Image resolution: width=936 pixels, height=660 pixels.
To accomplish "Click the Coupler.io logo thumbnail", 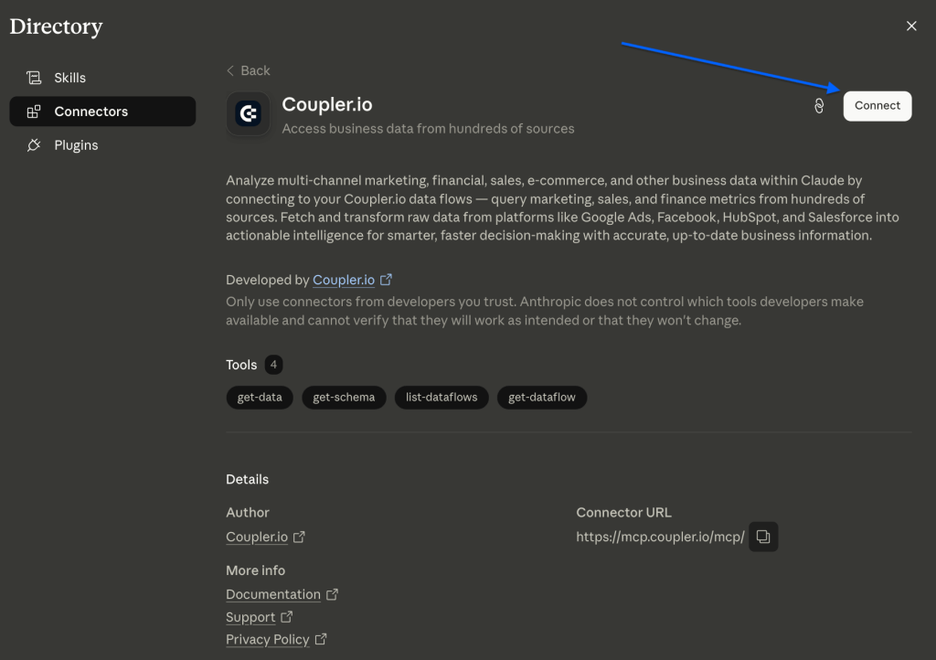I will 249,113.
